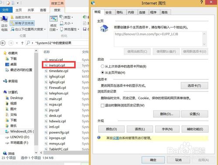
Task: Select 当前文件夹 search scope
Action: tap(21, 17)
